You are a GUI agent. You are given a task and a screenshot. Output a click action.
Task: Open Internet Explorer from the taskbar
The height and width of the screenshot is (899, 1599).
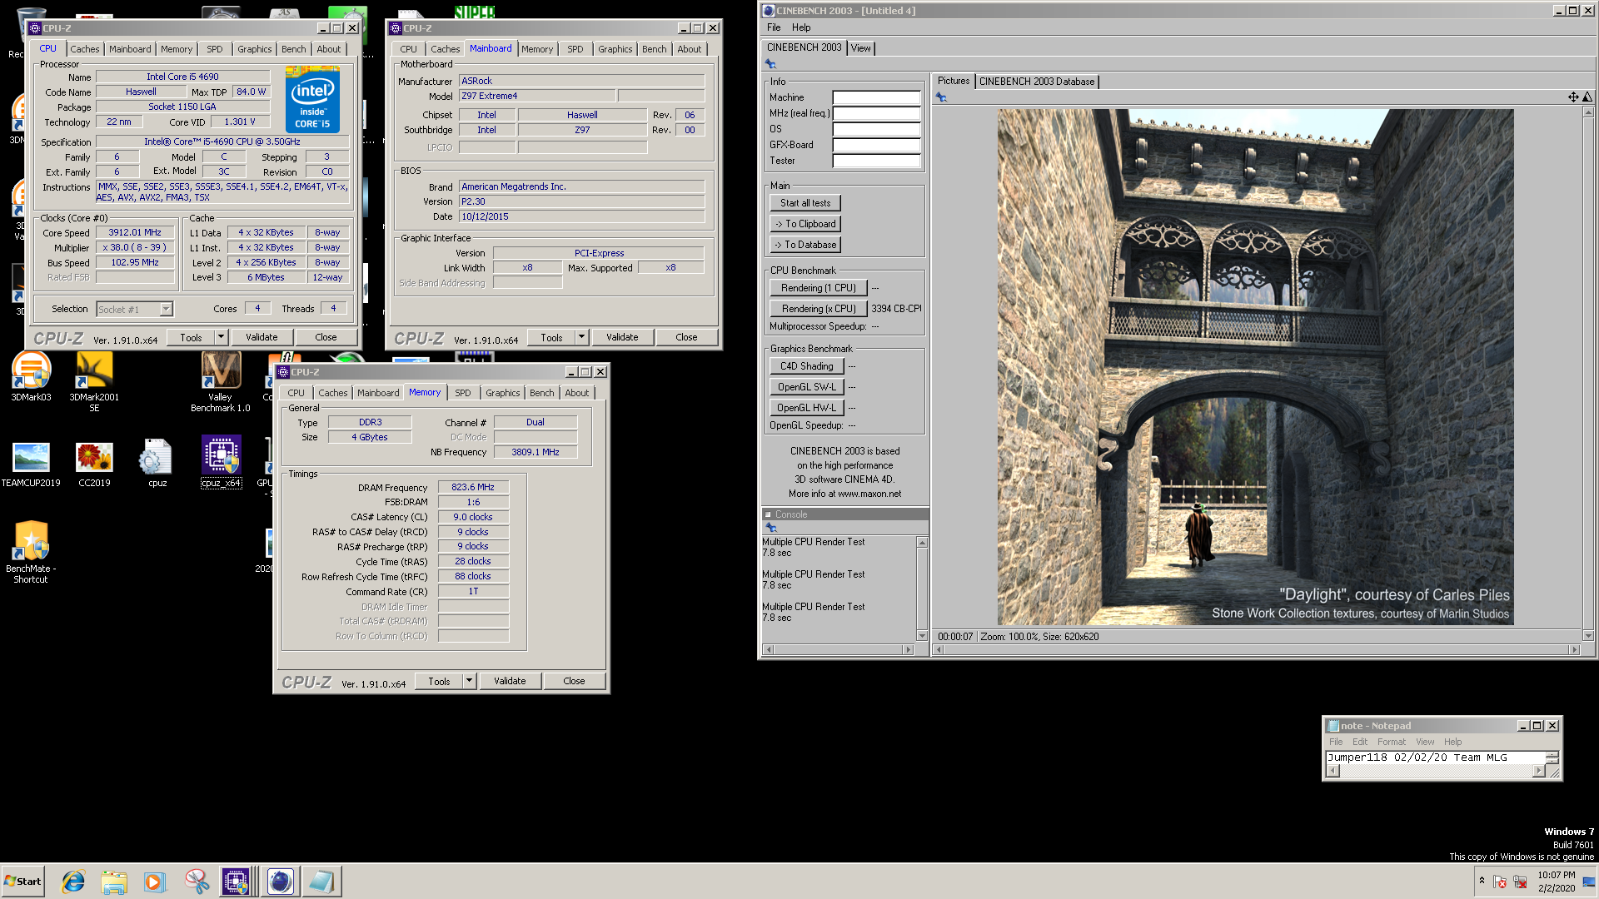[73, 882]
